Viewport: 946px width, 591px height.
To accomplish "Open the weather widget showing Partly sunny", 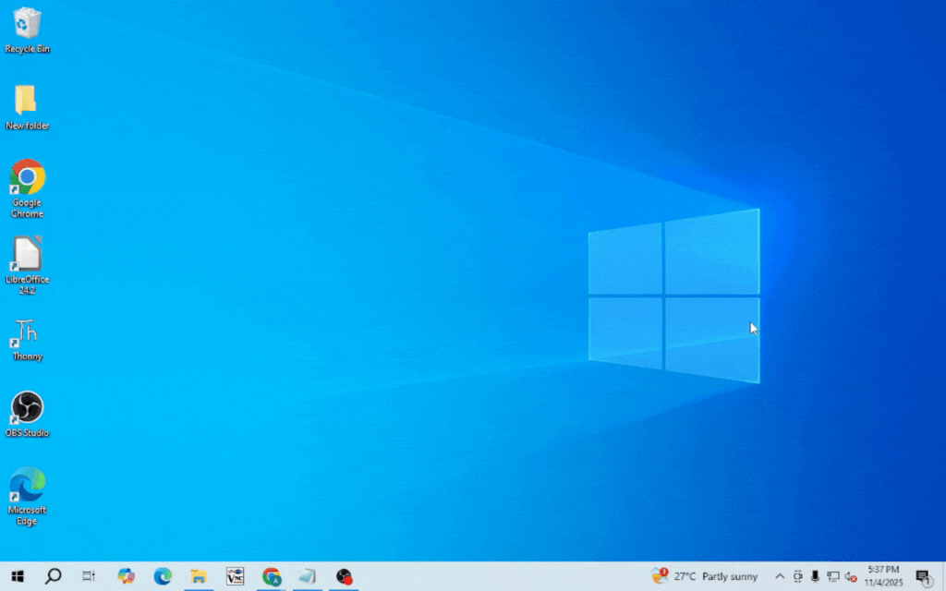I will pyautogui.click(x=705, y=576).
